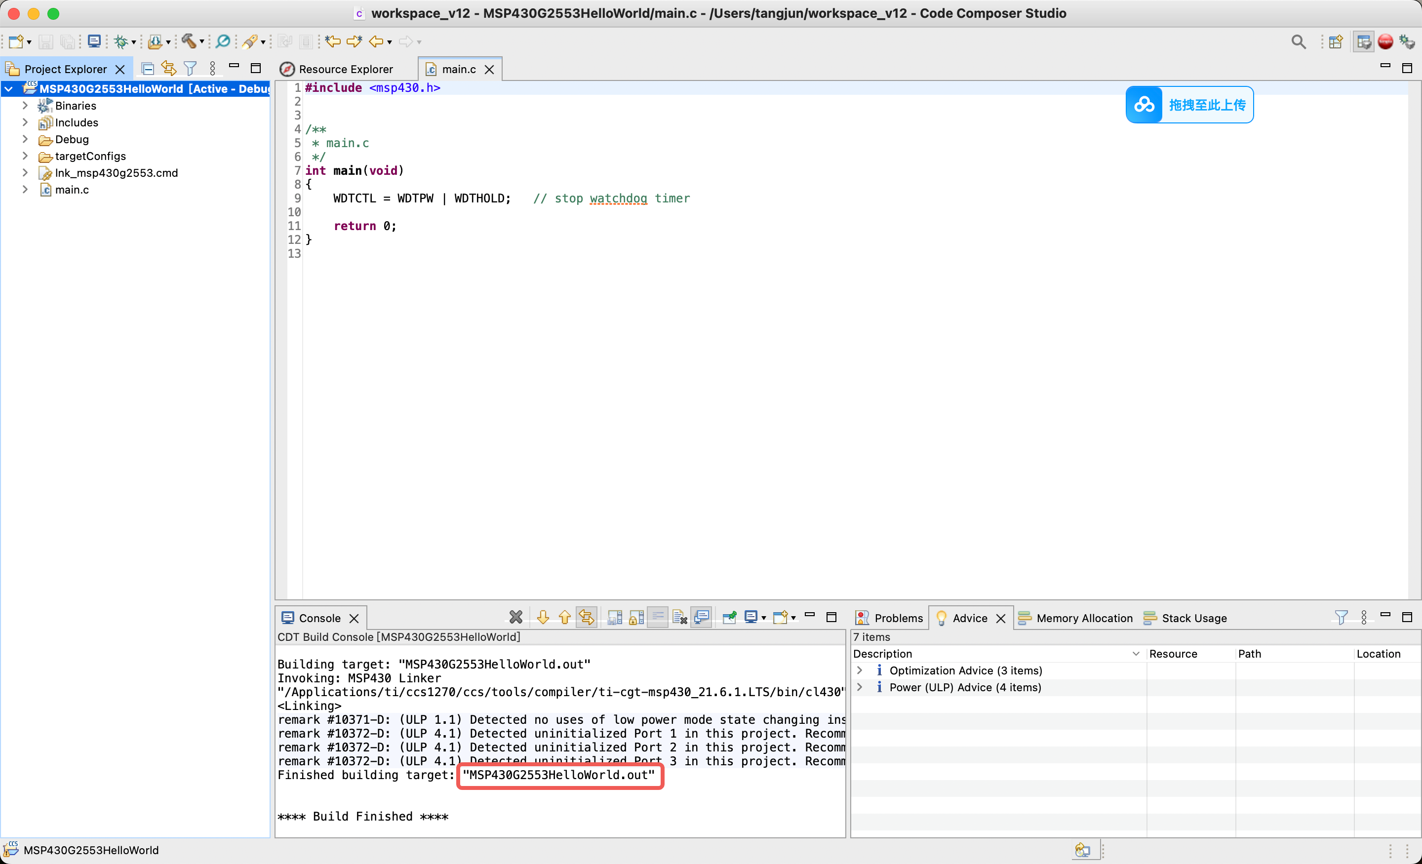The width and height of the screenshot is (1422, 864).
Task: Open the terminal monitor icon in main toolbar
Action: pos(94,41)
